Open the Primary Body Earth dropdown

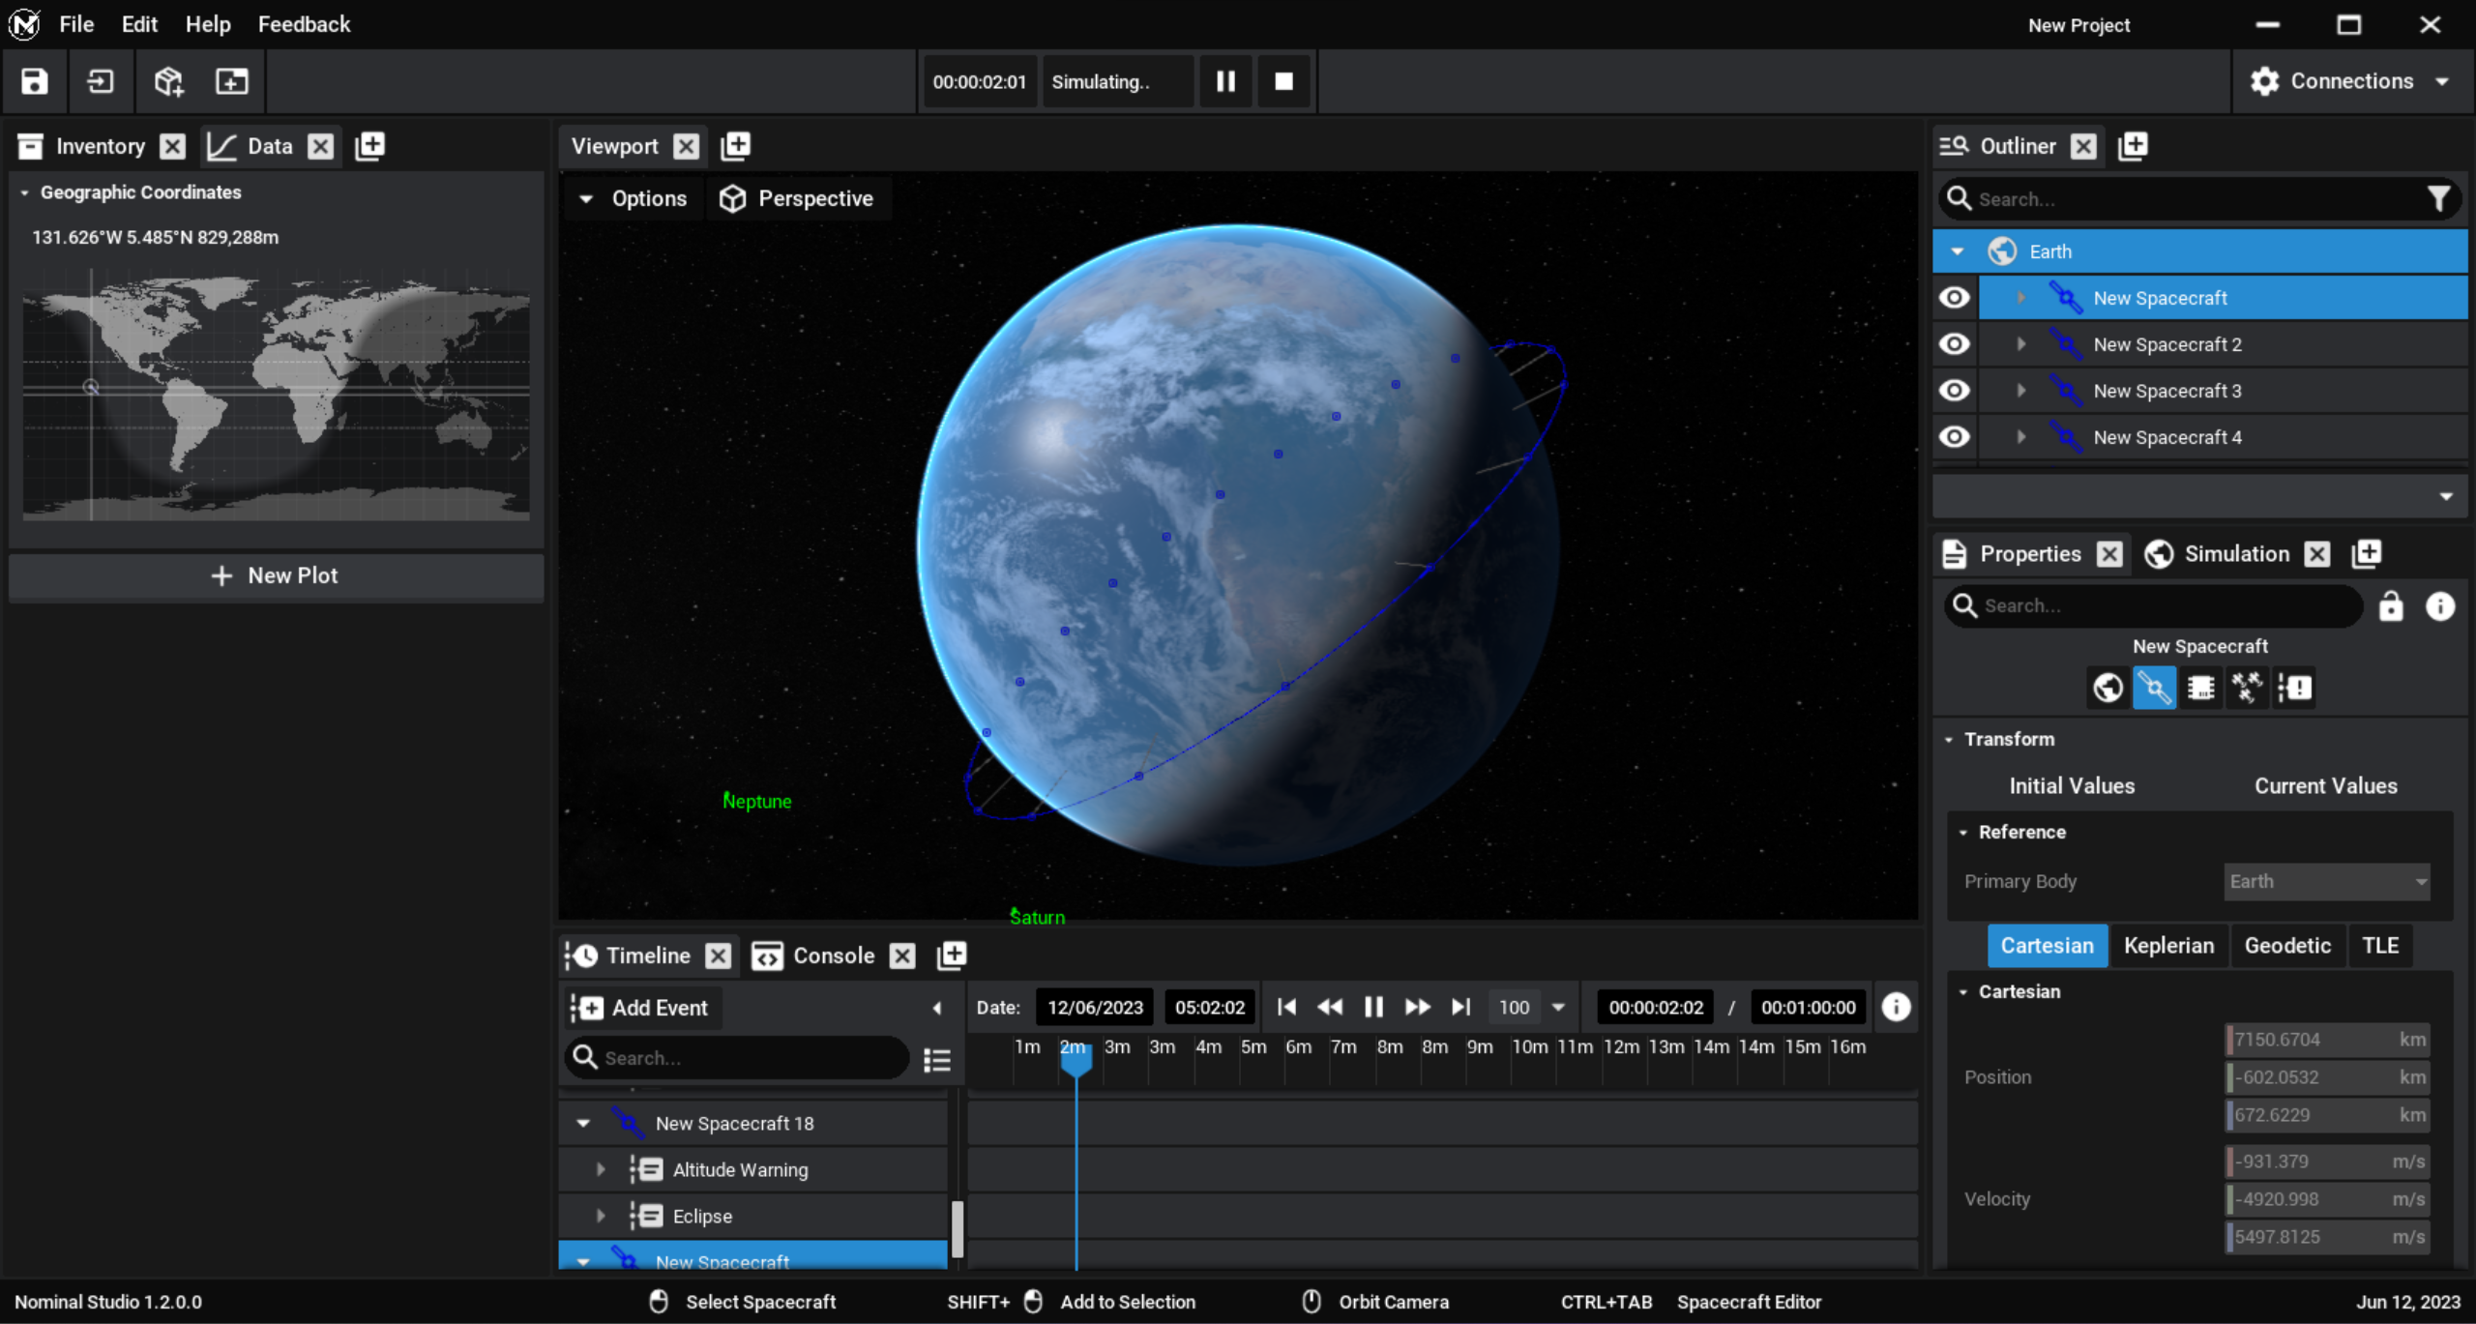(x=2326, y=881)
